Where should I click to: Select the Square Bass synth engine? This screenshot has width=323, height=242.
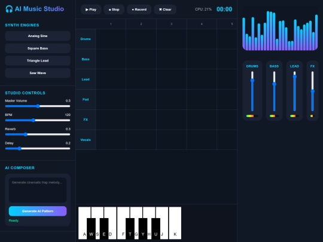click(38, 48)
